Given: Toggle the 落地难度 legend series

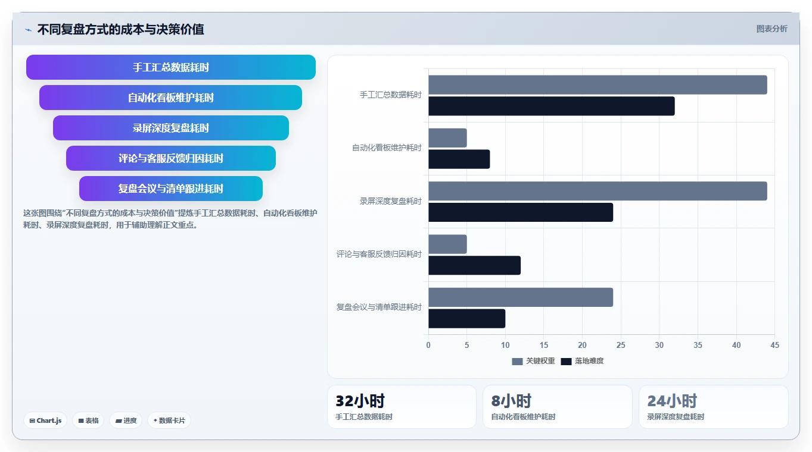Looking at the screenshot, I should pos(582,361).
